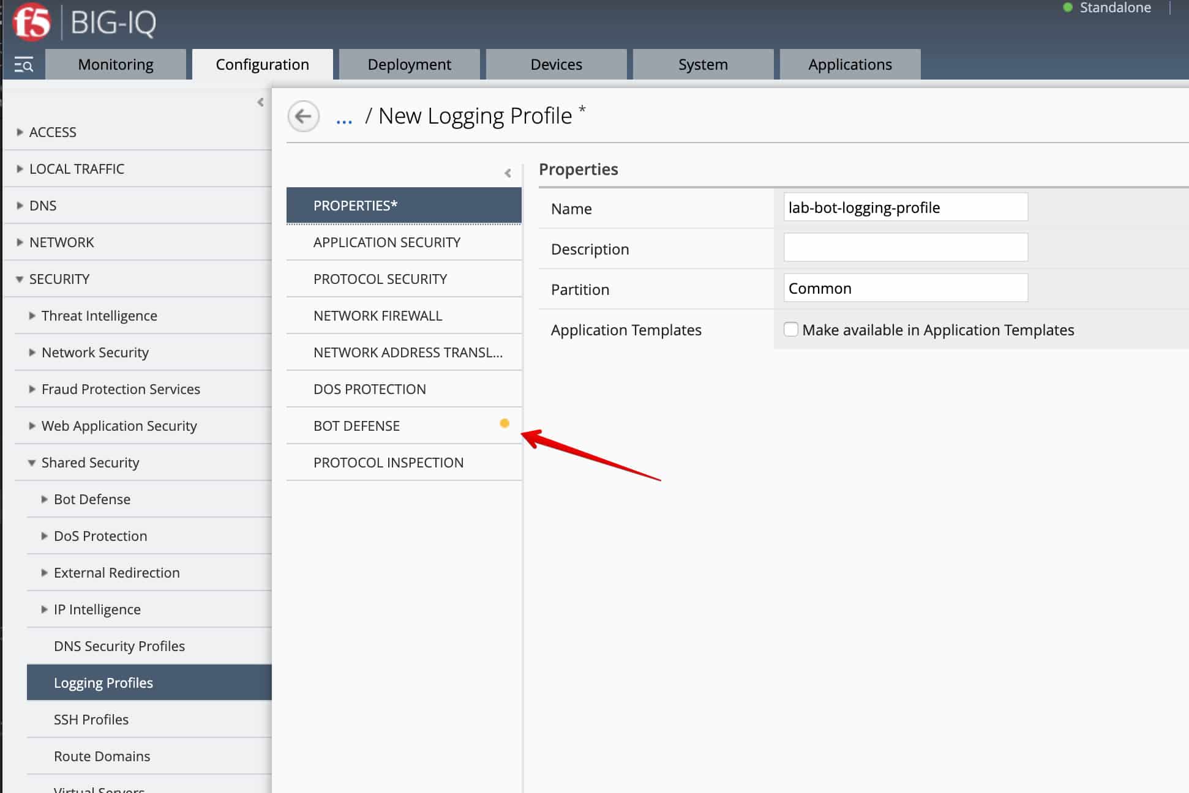Collapse the logging profile section list chevron
Viewport: 1189px width, 793px height.
tap(508, 173)
